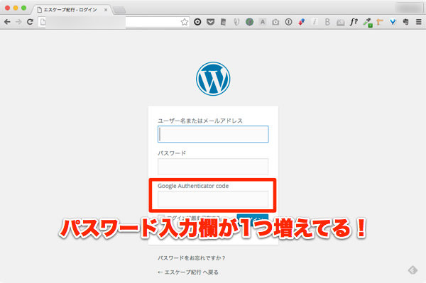Open the eyedropper color picker extension
Image resolution: width=426 pixels, height=283 pixels.
367,22
